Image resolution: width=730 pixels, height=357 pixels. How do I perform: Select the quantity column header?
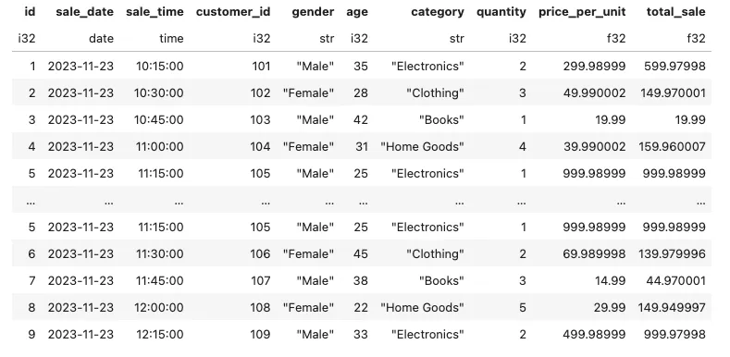(x=501, y=12)
